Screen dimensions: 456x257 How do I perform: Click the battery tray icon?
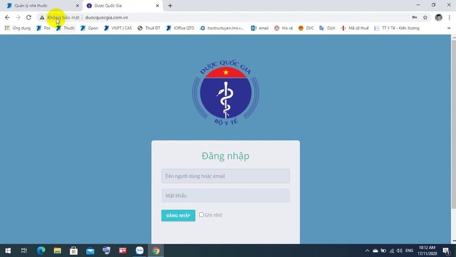point(384,251)
